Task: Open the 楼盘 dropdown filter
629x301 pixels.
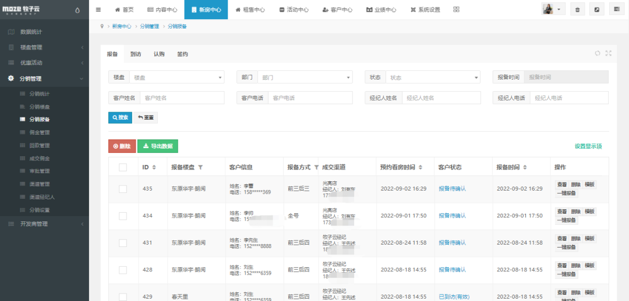Action: (176, 77)
